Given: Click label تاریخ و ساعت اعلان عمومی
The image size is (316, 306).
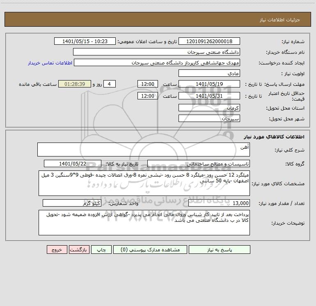Looking at the screenshot, I should (x=147, y=41).
